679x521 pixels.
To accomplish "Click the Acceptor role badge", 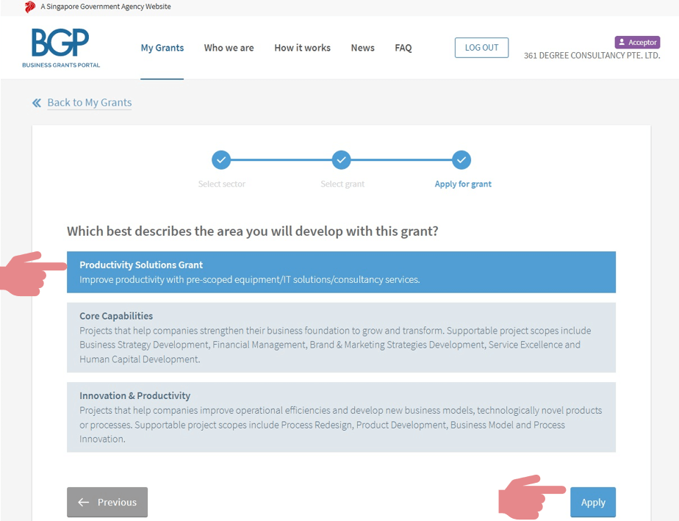I will click(637, 43).
